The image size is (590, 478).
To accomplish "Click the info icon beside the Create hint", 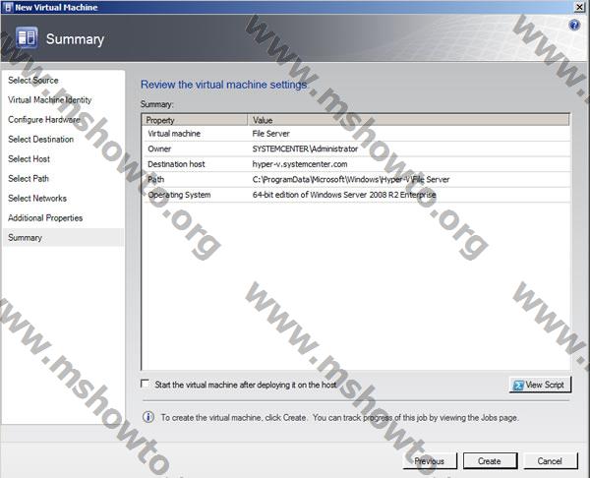I will pos(148,417).
